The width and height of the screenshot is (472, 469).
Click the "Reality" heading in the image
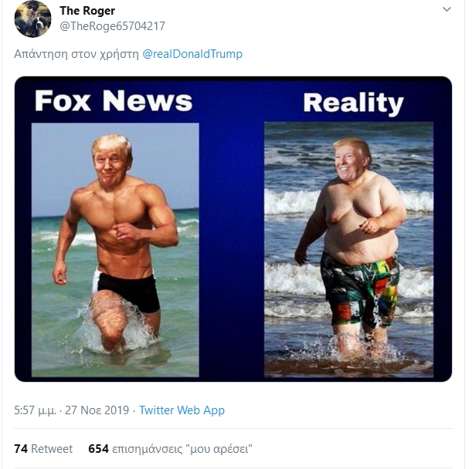353,103
